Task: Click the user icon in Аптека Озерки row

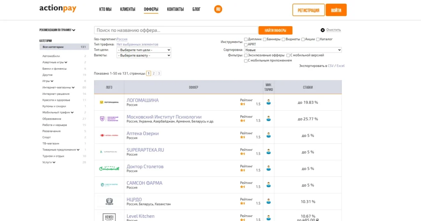Action: coord(268,135)
